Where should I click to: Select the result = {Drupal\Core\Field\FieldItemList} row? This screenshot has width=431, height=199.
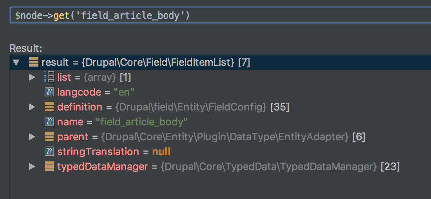[221, 62]
